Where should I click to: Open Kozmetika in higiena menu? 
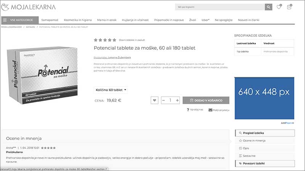tap(78, 20)
